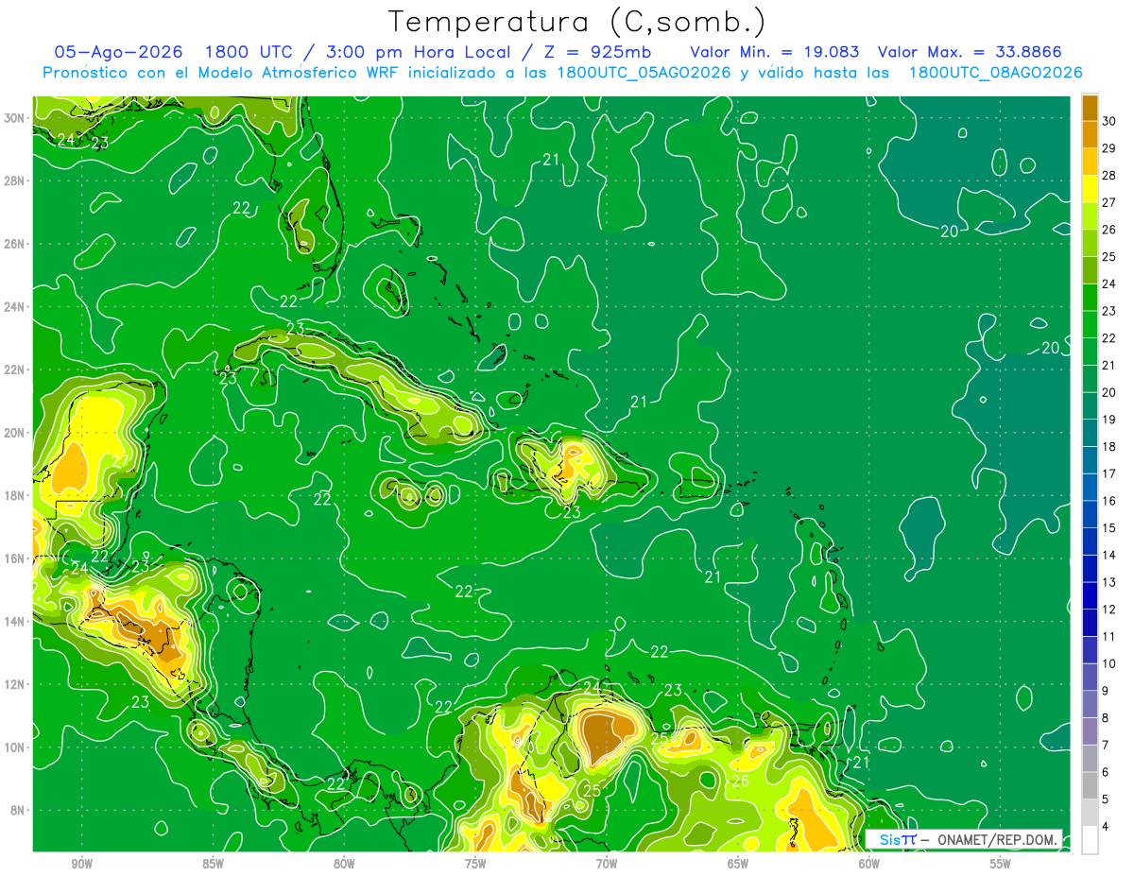Click the blue legend swatch between 16 and 17

pos(1090,487)
